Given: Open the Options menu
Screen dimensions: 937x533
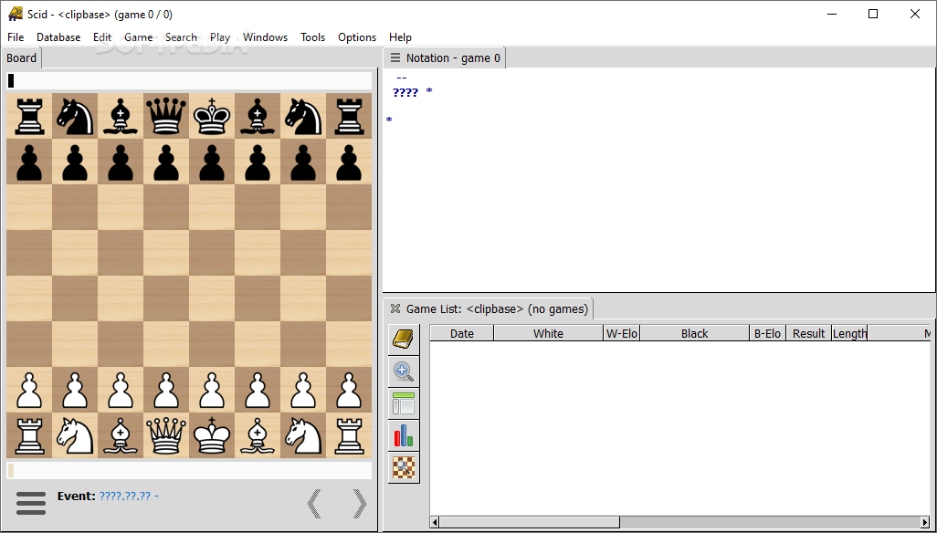Looking at the screenshot, I should point(357,37).
